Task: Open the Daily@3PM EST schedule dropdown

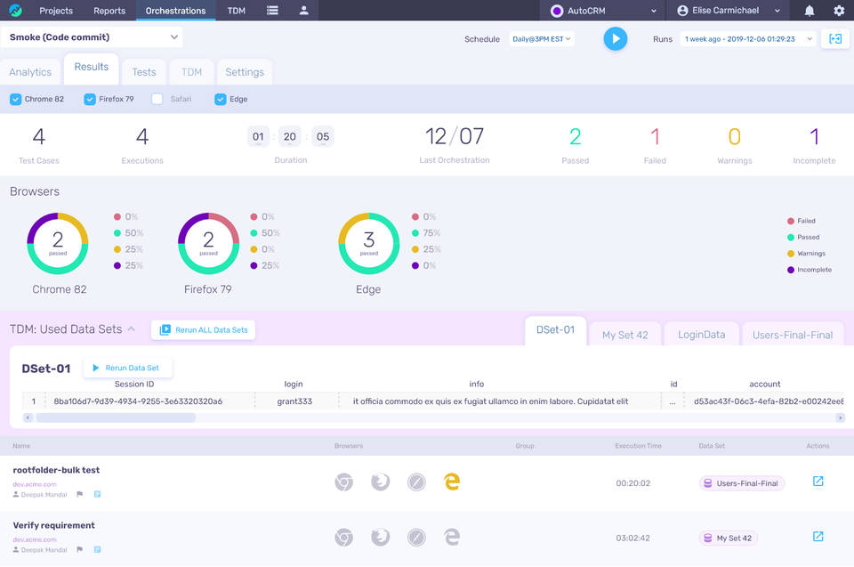Action: pyautogui.click(x=541, y=38)
